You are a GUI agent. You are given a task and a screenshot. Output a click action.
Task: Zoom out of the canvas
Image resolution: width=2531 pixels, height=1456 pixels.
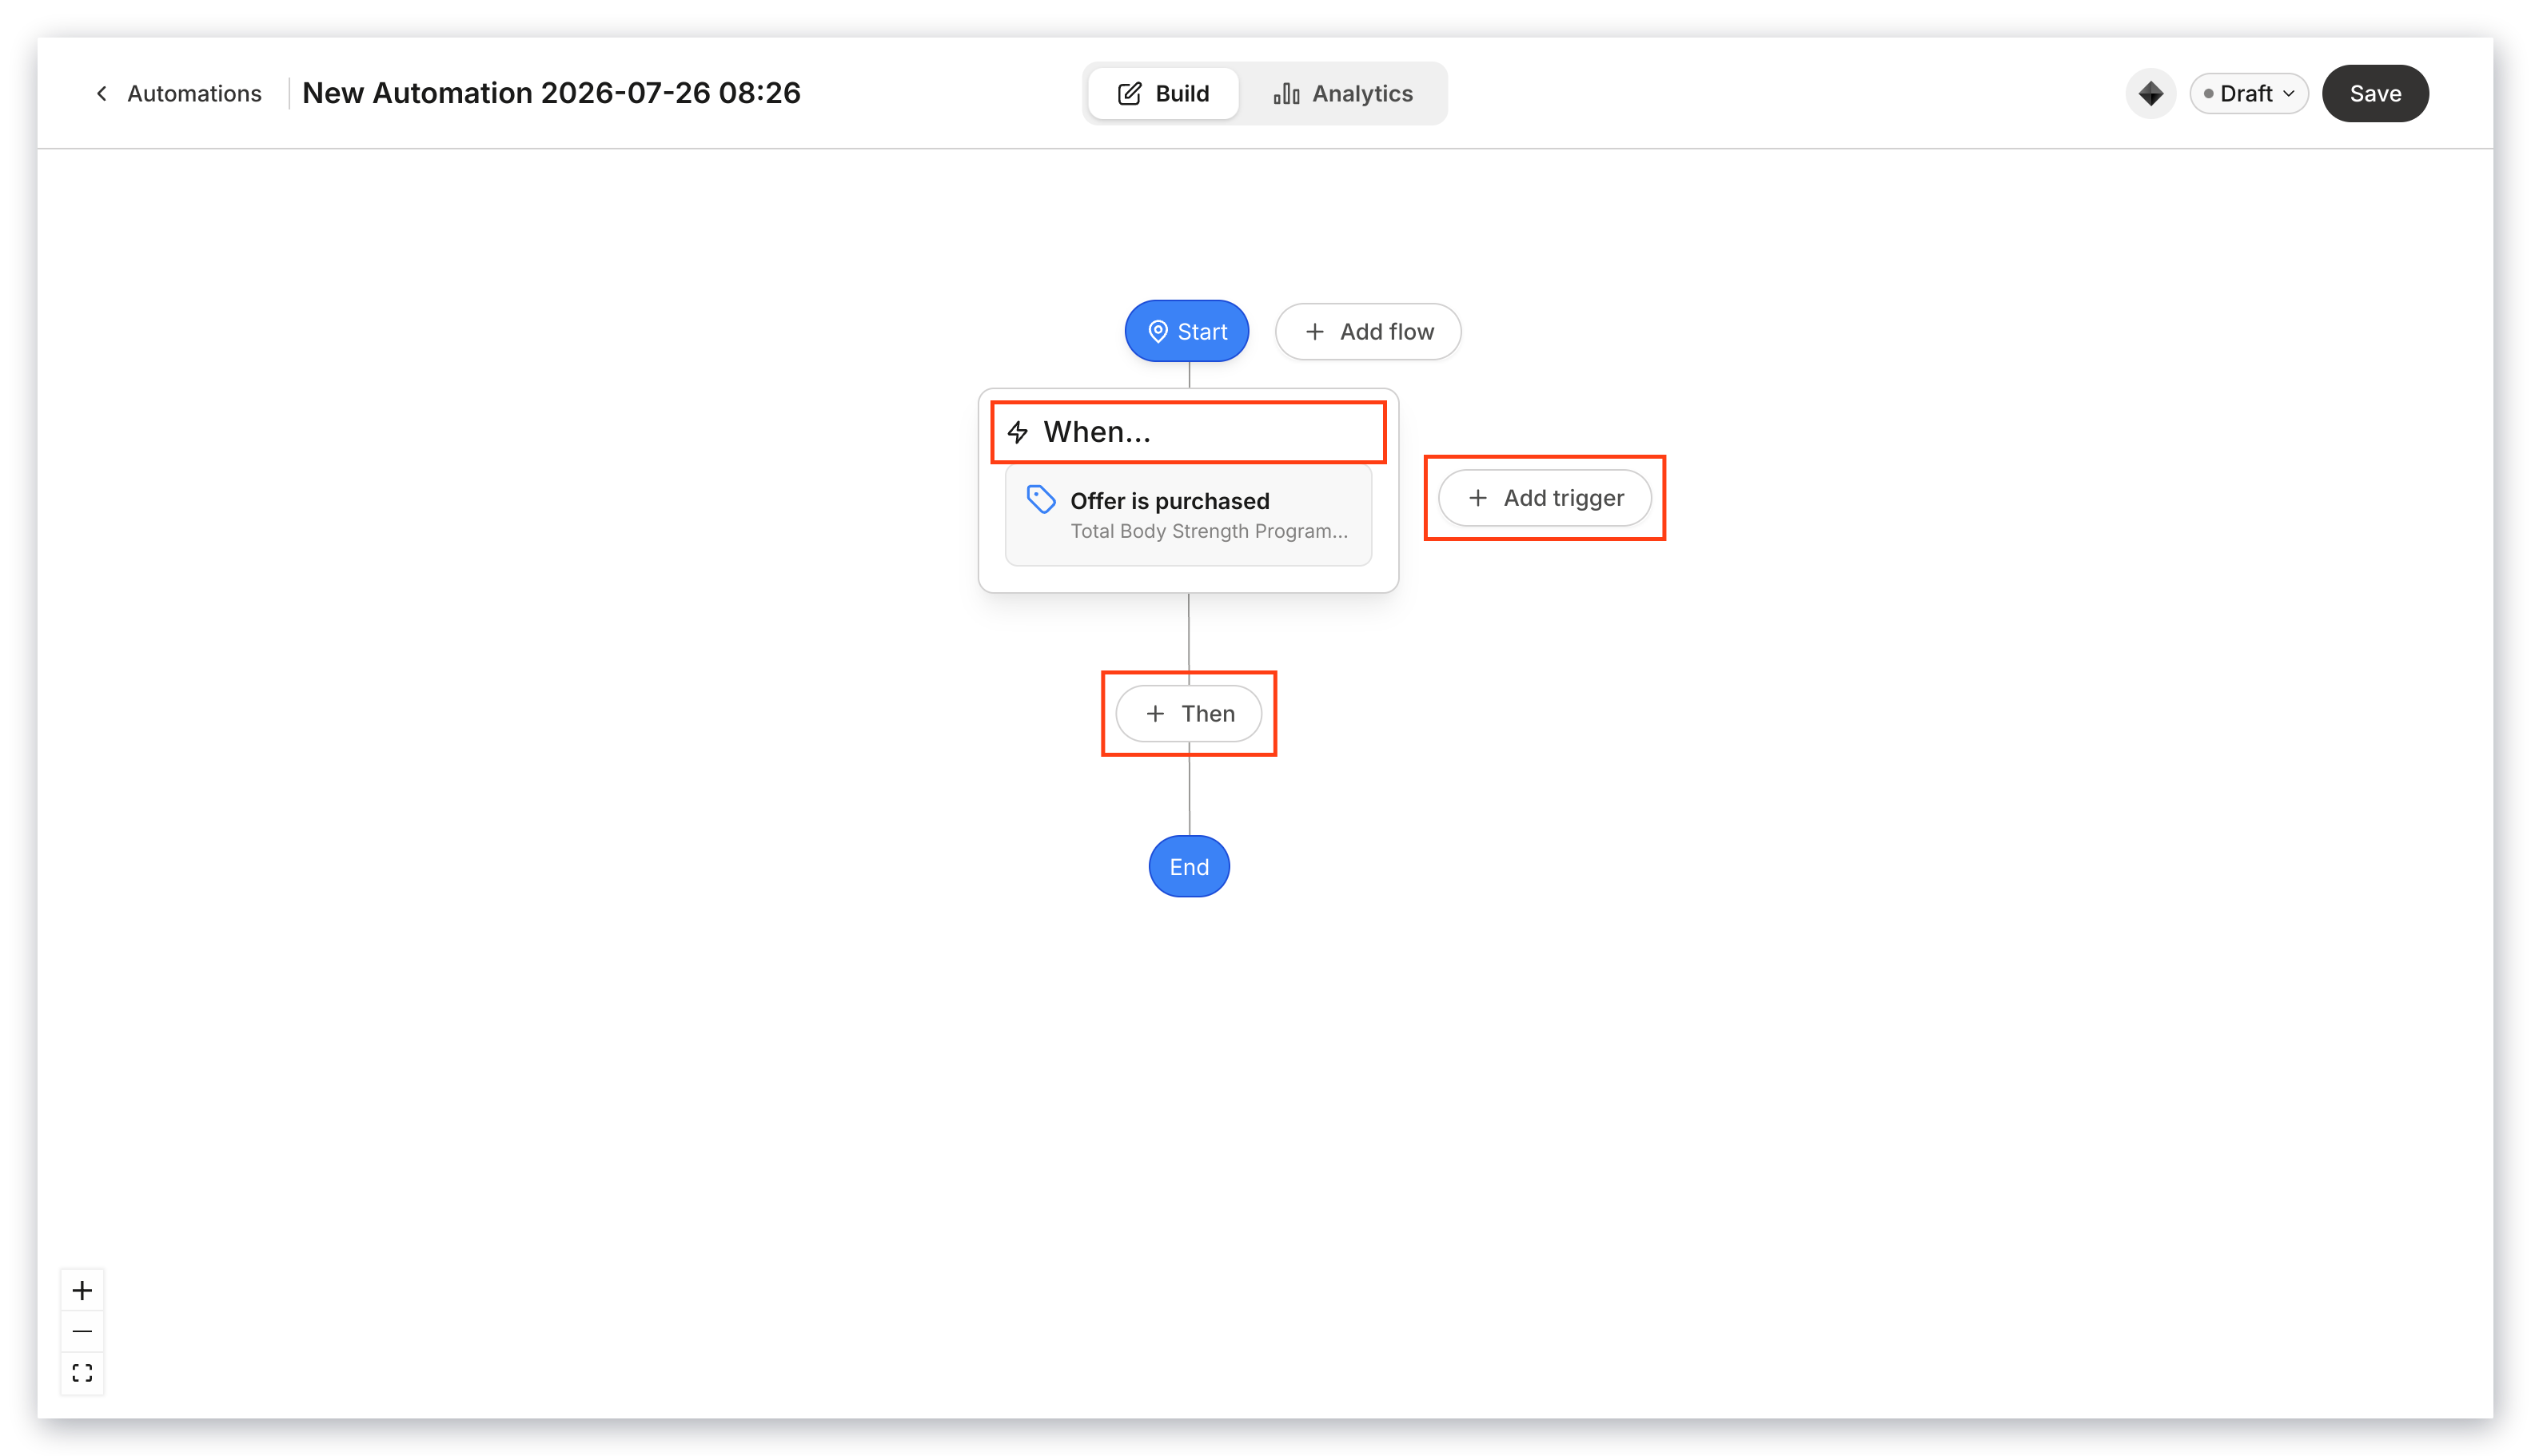click(82, 1331)
